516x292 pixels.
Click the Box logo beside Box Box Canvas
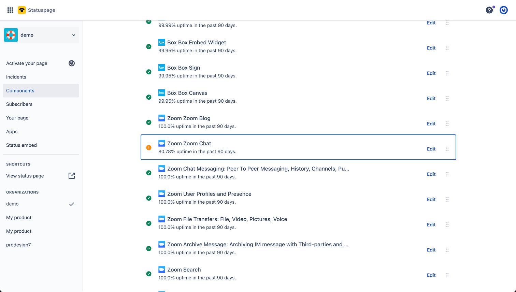pyautogui.click(x=162, y=93)
